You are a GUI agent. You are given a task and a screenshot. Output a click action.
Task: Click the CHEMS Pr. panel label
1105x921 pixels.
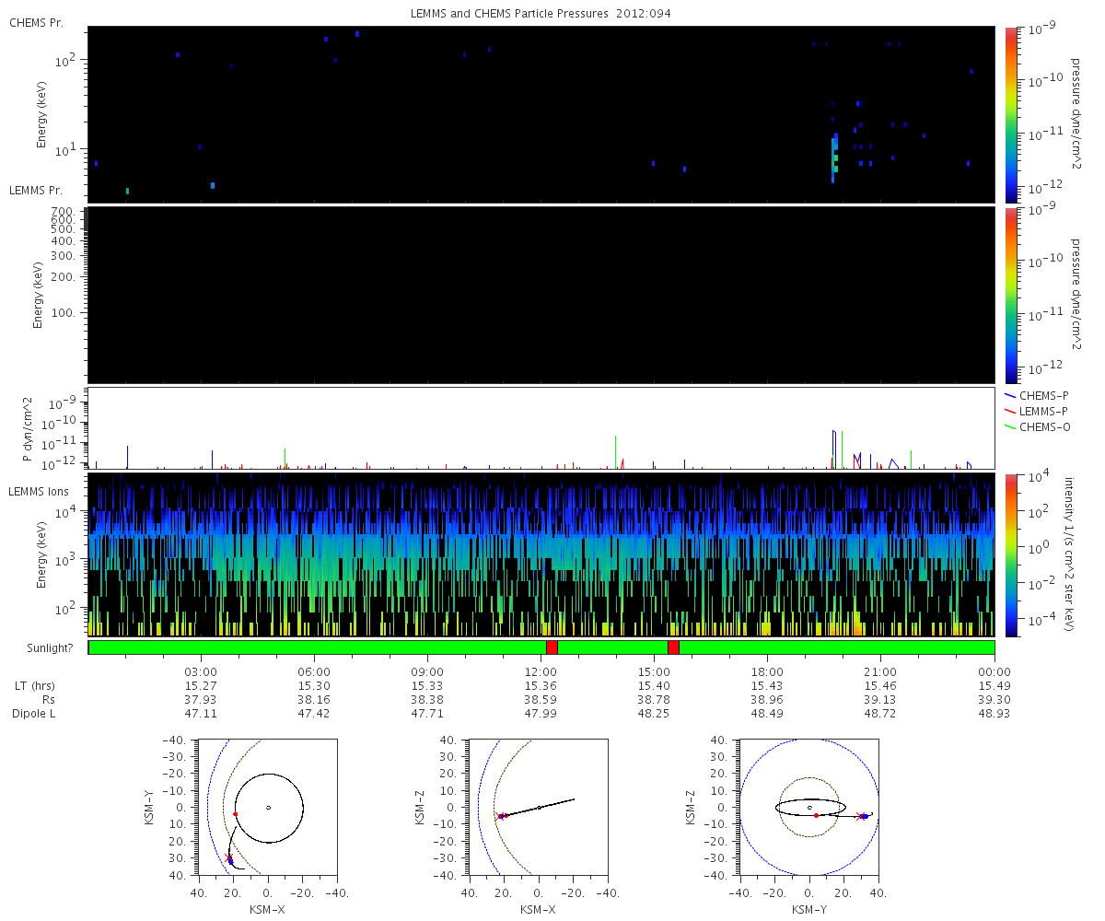tap(36, 22)
